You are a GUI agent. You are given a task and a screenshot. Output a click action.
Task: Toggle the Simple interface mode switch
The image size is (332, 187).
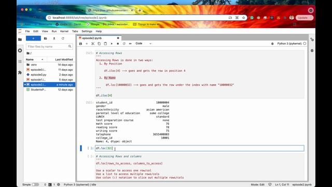click(35, 184)
